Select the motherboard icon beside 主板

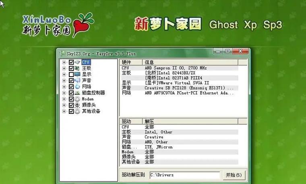(77, 68)
